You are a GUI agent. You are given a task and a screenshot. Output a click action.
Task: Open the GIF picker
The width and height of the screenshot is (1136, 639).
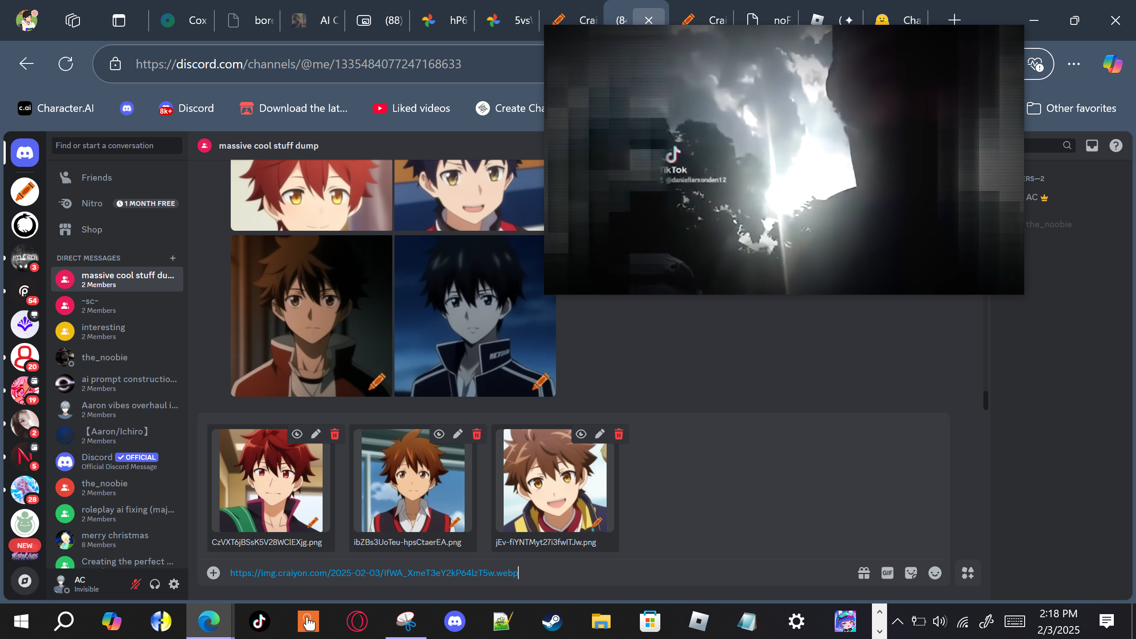(887, 573)
